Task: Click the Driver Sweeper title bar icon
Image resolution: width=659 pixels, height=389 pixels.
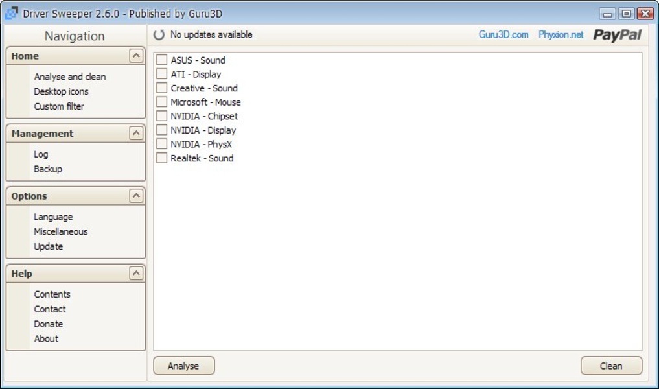Action: (12, 14)
